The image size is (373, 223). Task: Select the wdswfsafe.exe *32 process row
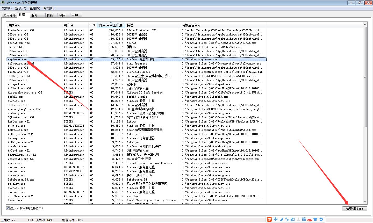[137, 159]
